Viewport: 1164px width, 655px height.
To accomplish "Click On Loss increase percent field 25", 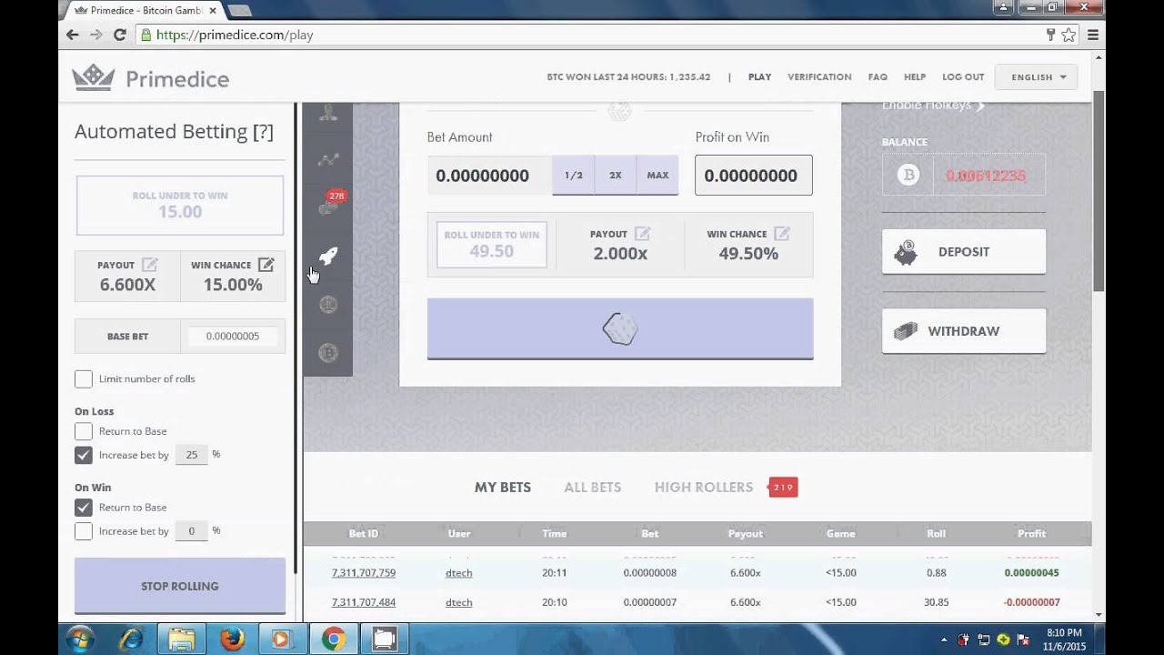I will (191, 455).
